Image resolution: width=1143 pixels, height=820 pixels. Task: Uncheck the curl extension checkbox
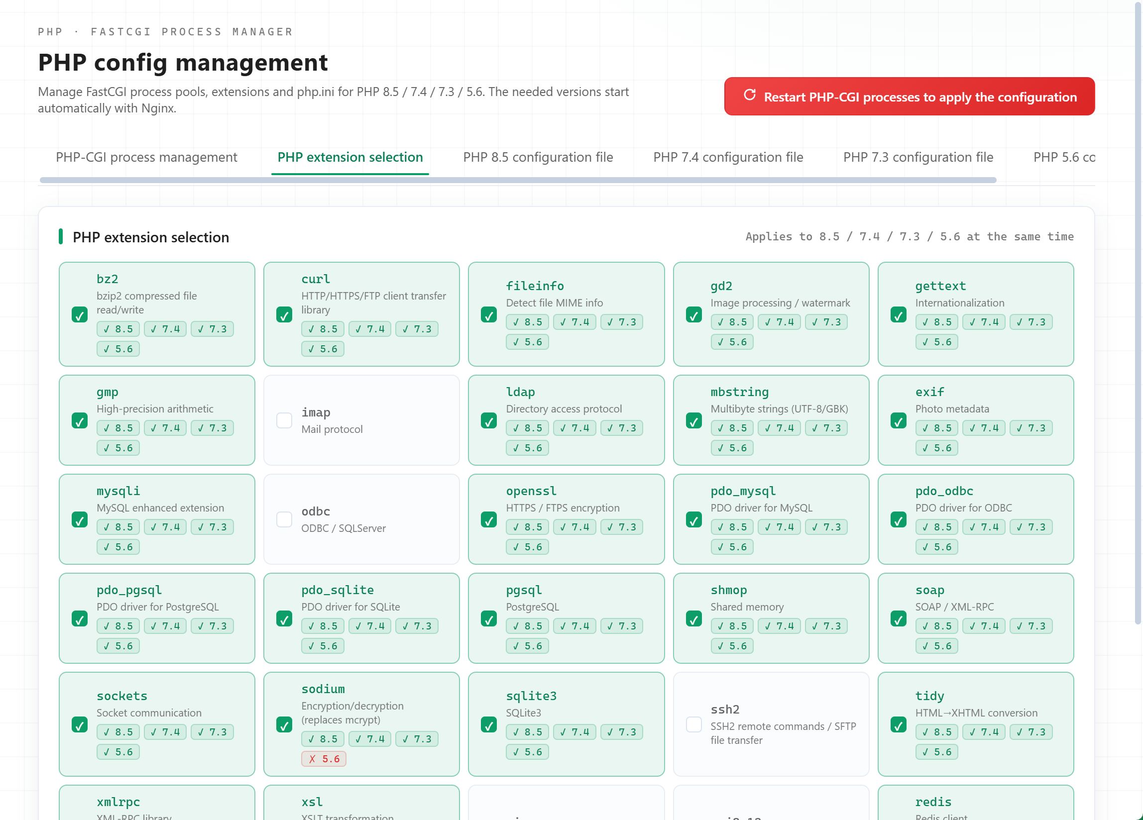[284, 315]
